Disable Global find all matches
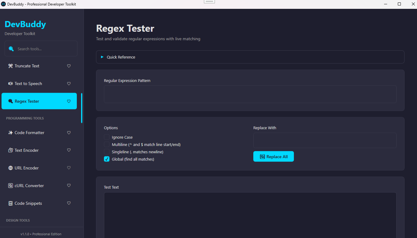Viewport: 417px width, 238px height. pos(107,159)
